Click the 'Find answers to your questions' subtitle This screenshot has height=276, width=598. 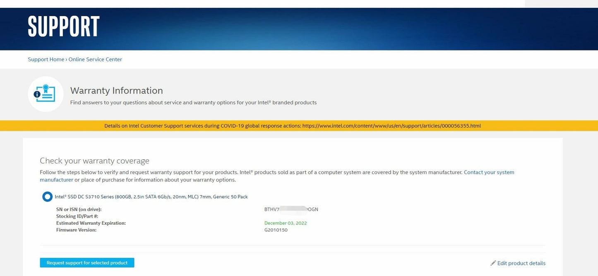pos(193,103)
